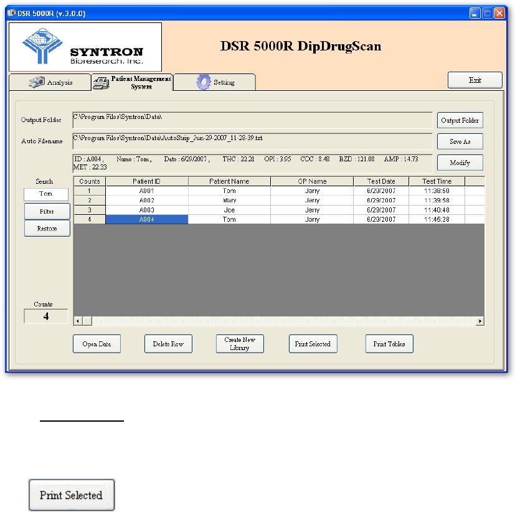The width and height of the screenshot is (515, 512).
Task: Click the Exit button
Action: (x=475, y=80)
